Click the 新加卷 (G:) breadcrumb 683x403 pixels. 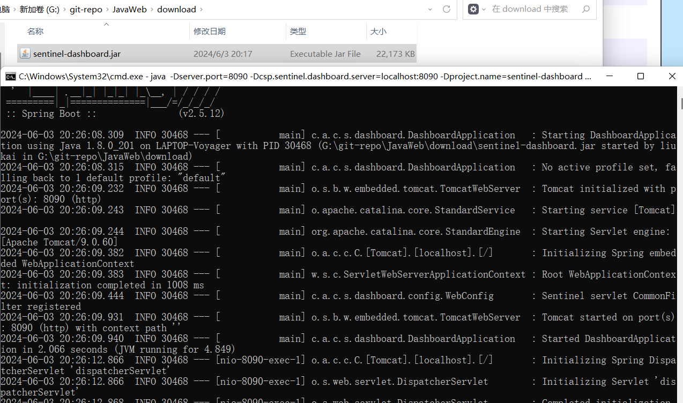pyautogui.click(x=40, y=10)
